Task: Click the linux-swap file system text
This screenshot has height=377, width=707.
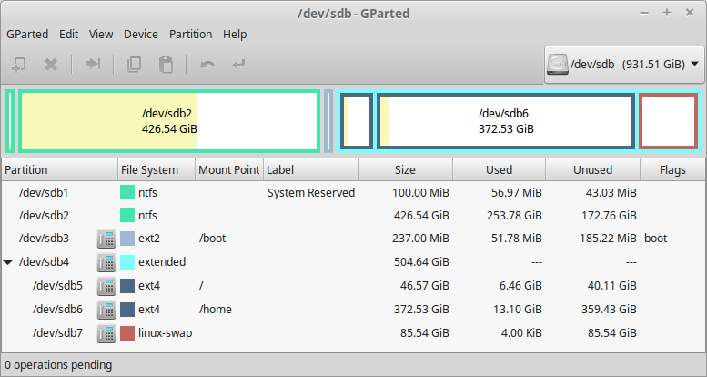Action: click(x=165, y=333)
